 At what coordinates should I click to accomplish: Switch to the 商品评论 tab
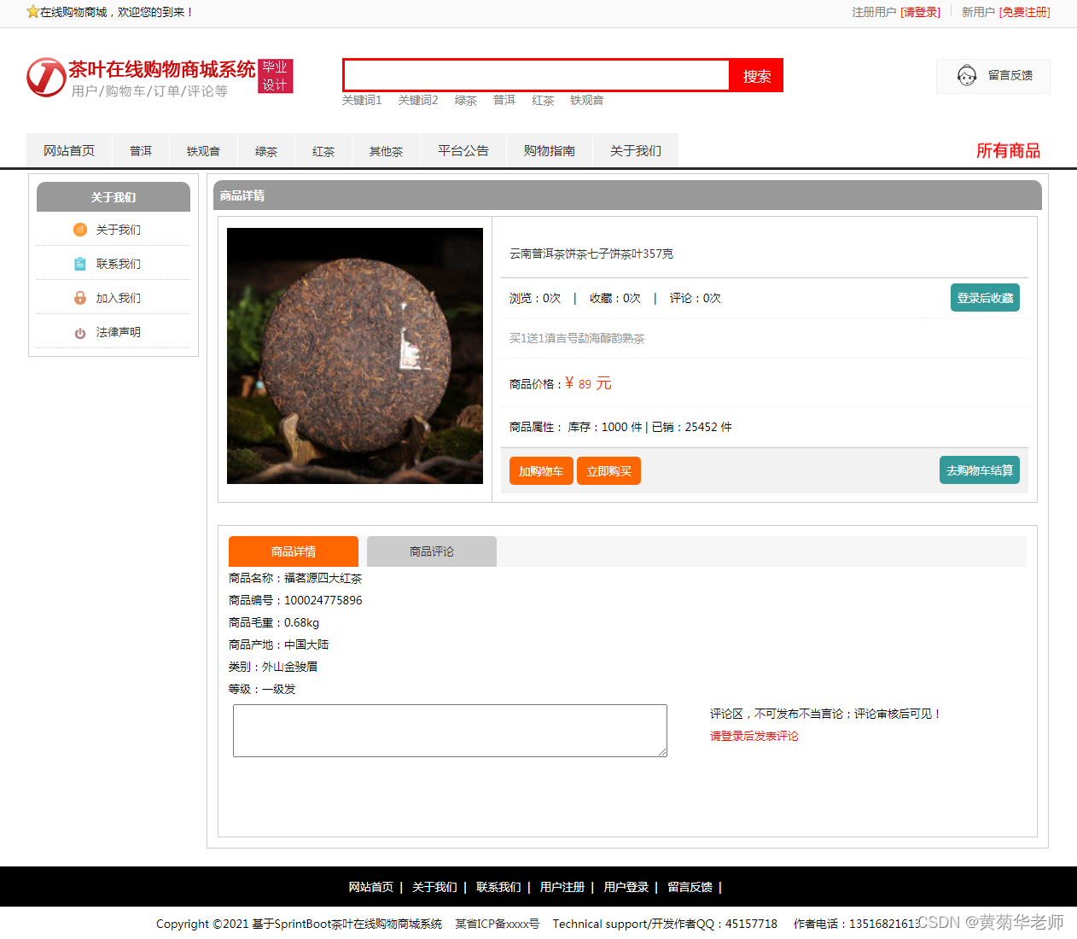pyautogui.click(x=432, y=551)
